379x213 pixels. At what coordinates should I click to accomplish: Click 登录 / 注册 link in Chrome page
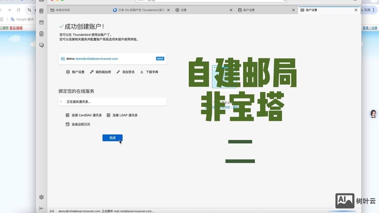370,28
